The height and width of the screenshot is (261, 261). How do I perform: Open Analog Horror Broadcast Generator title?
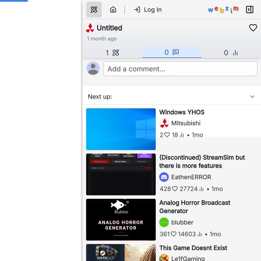195,207
